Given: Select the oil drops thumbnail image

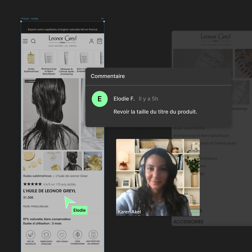Looking at the screenshot, I should 32,161.
